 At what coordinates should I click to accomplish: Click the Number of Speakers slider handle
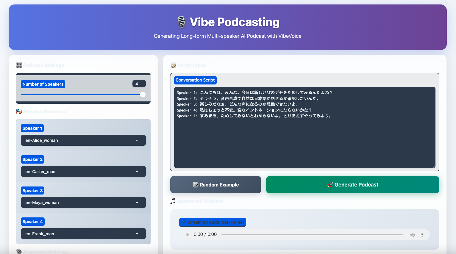(x=143, y=95)
